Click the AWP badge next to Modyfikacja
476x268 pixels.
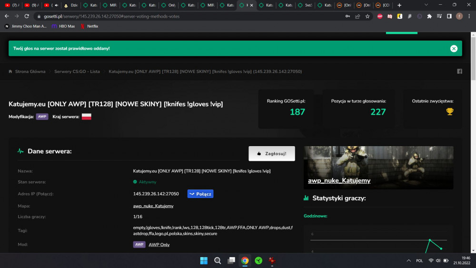[x=42, y=117]
